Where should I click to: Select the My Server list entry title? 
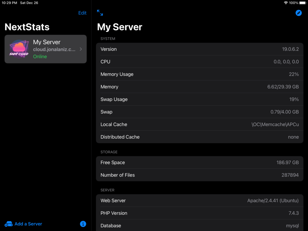click(x=47, y=42)
